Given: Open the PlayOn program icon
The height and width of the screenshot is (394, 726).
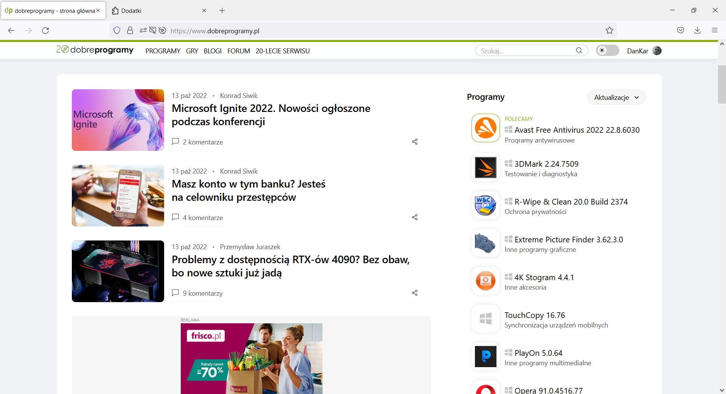Looking at the screenshot, I should [x=485, y=357].
